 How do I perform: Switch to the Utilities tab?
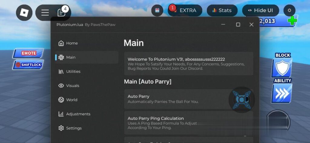[73, 72]
